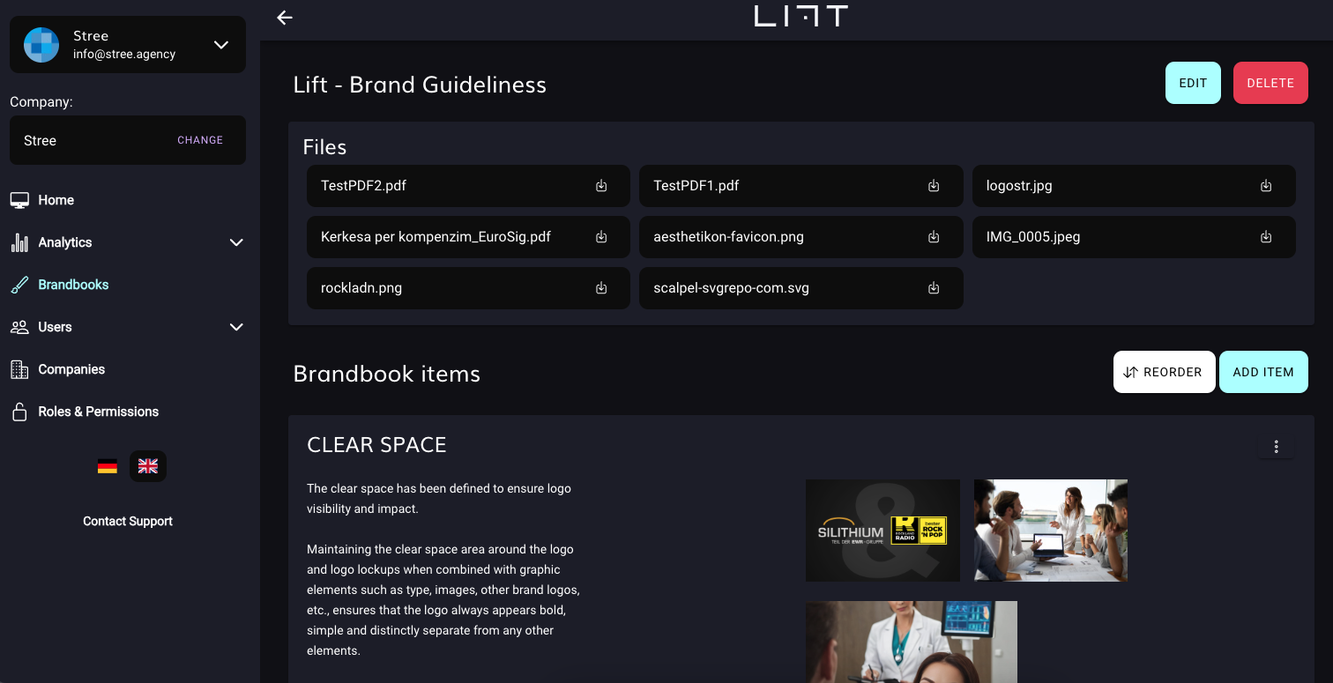Download aesthetikon-favicon.png with its icon
1333x683 pixels.
coord(934,237)
